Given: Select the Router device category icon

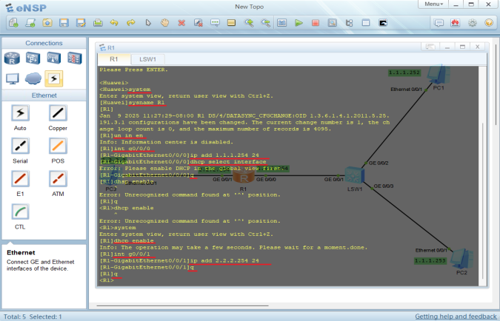Looking at the screenshot, I should [12, 58].
